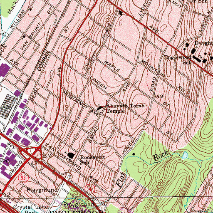213x213 pixels.
Task: Select the 'MOUNTAIN' road label
Action: click(x=153, y=69)
